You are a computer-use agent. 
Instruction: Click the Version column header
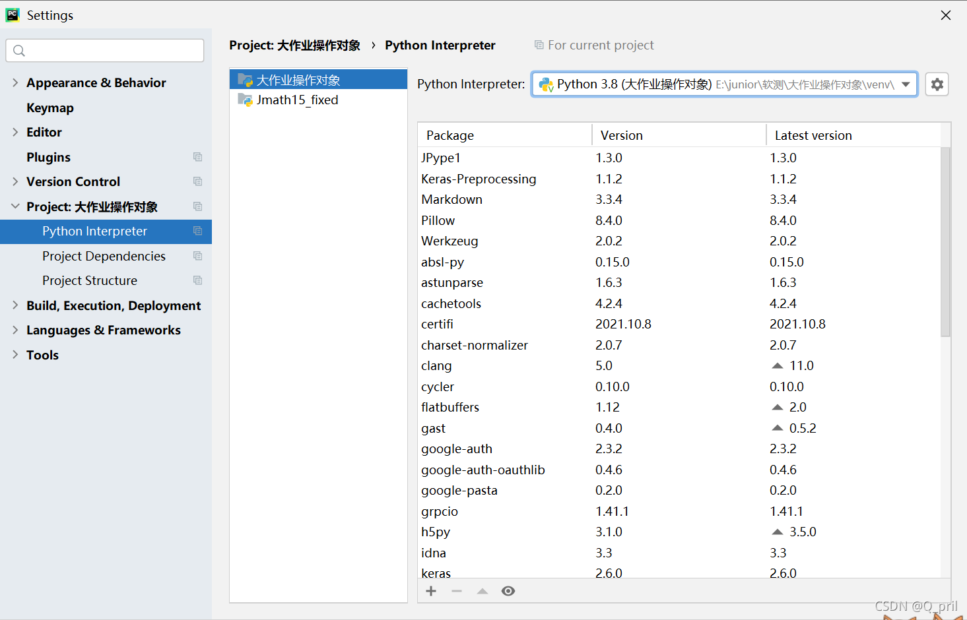[679, 135]
